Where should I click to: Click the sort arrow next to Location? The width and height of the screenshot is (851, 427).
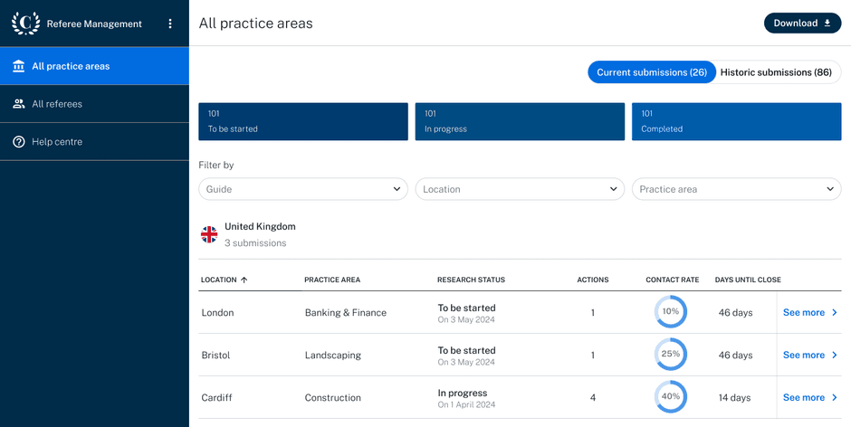pos(244,280)
